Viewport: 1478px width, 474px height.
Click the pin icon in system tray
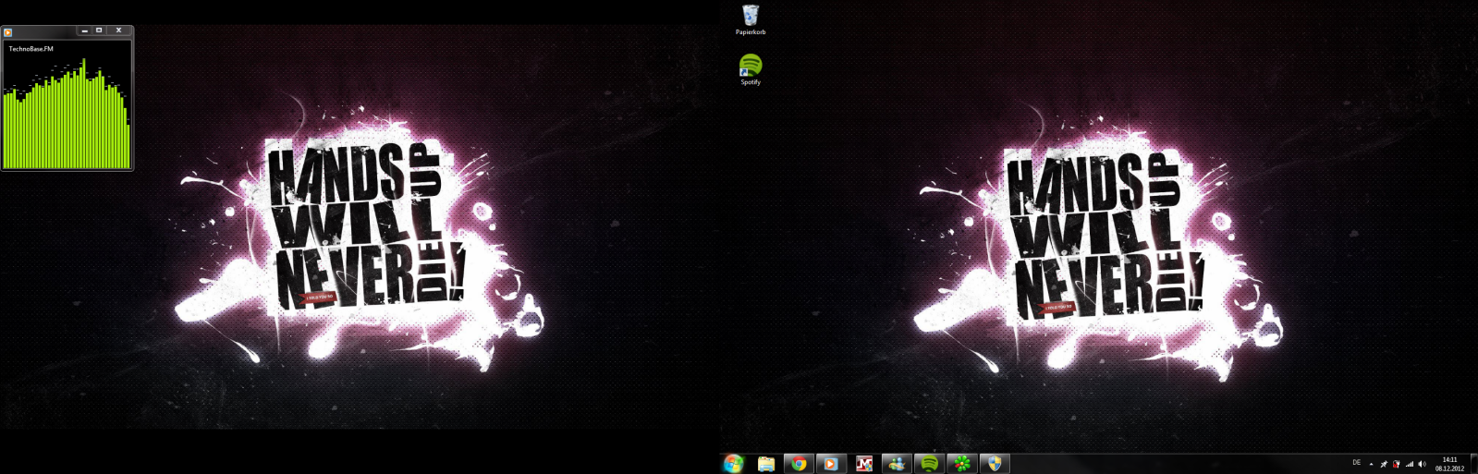pos(1384,464)
